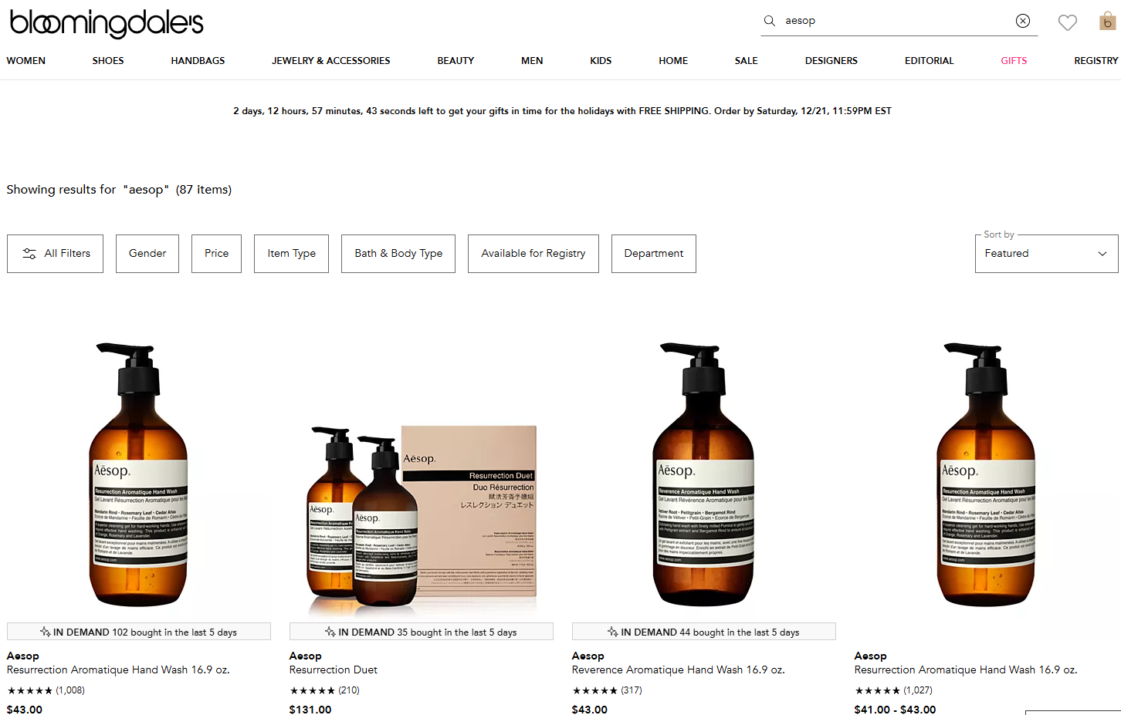Viewport: 1121px width, 715px height.
Task: Click the search magnifier icon
Action: [769, 21]
